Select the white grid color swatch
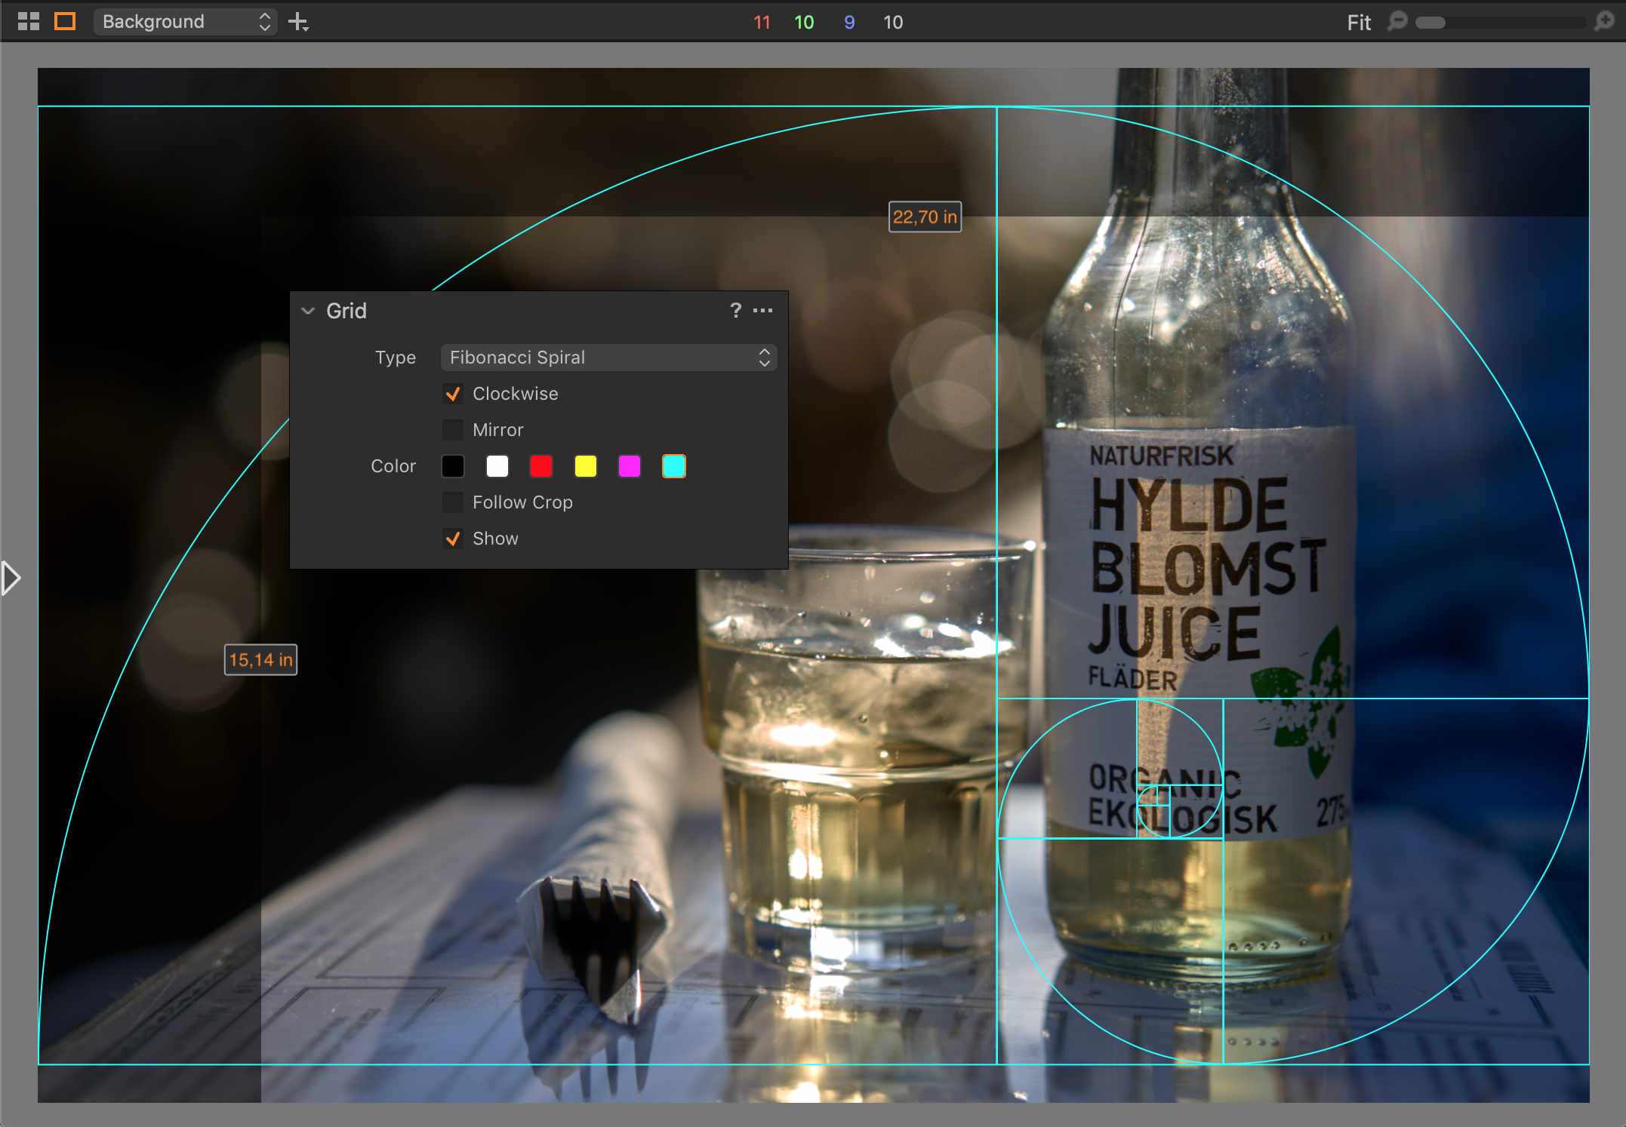Viewport: 1626px width, 1127px height. pyautogui.click(x=497, y=466)
